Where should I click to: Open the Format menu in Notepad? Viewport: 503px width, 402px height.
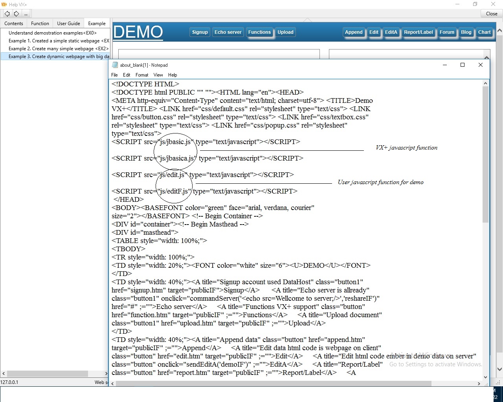coord(141,75)
